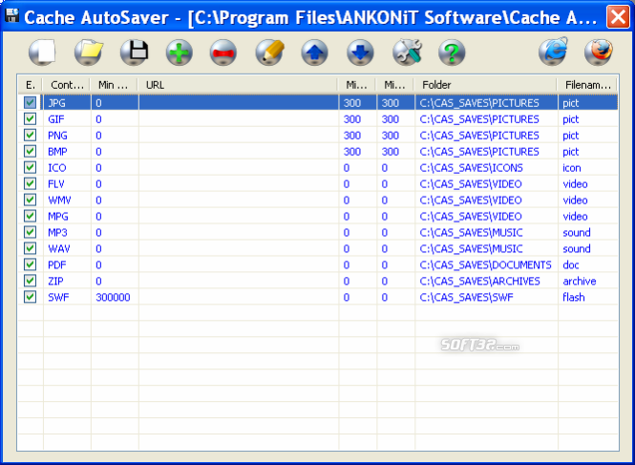Click the 300000 min size value
Screen dimensions: 635x465
click(x=113, y=297)
